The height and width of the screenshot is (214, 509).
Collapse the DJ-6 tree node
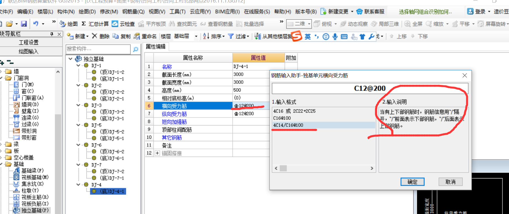click(x=78, y=145)
